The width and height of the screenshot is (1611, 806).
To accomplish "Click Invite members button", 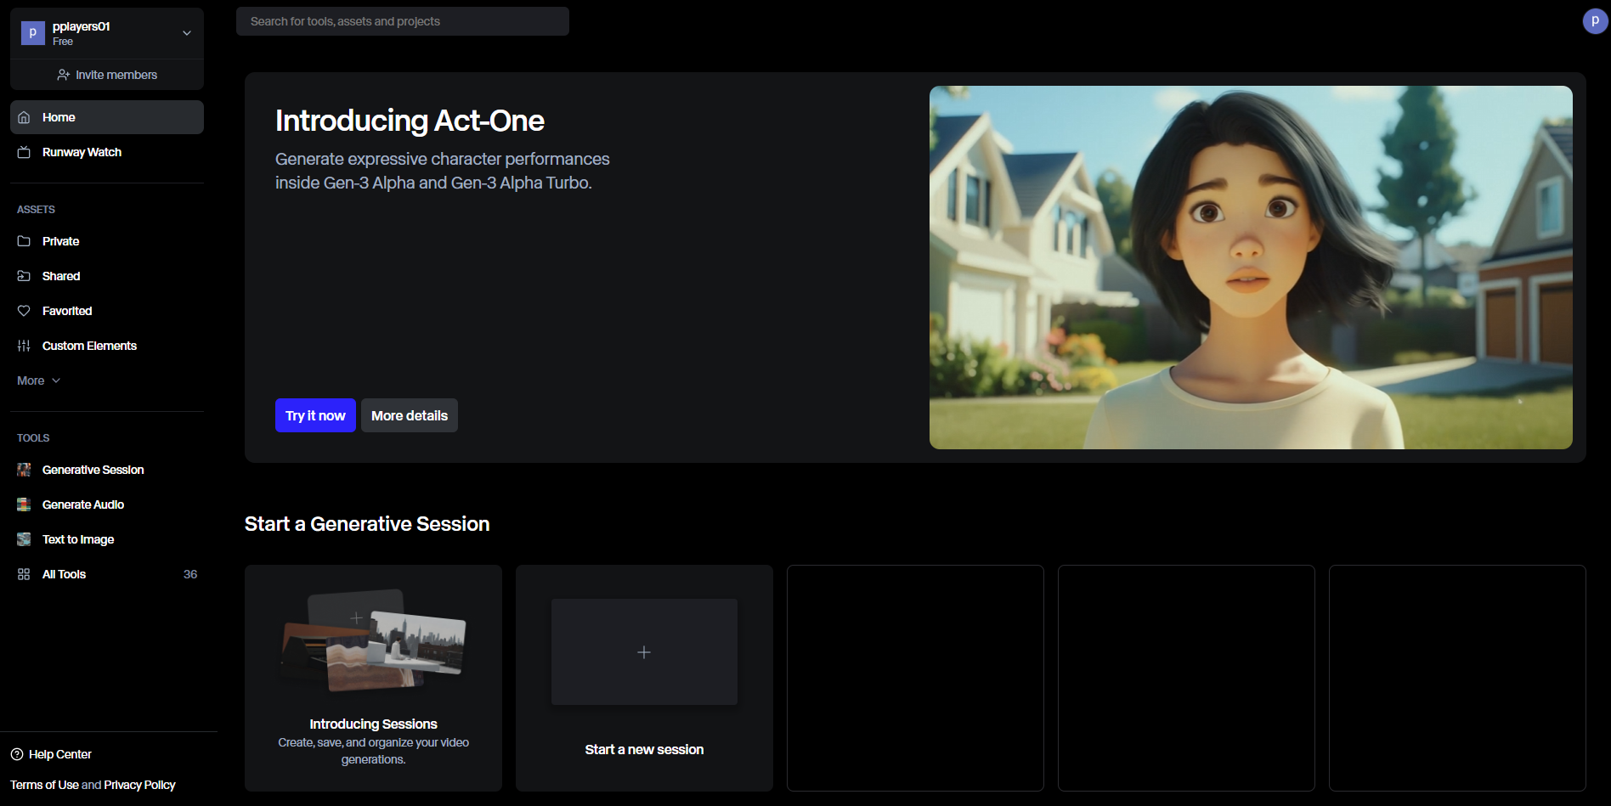I will [107, 75].
